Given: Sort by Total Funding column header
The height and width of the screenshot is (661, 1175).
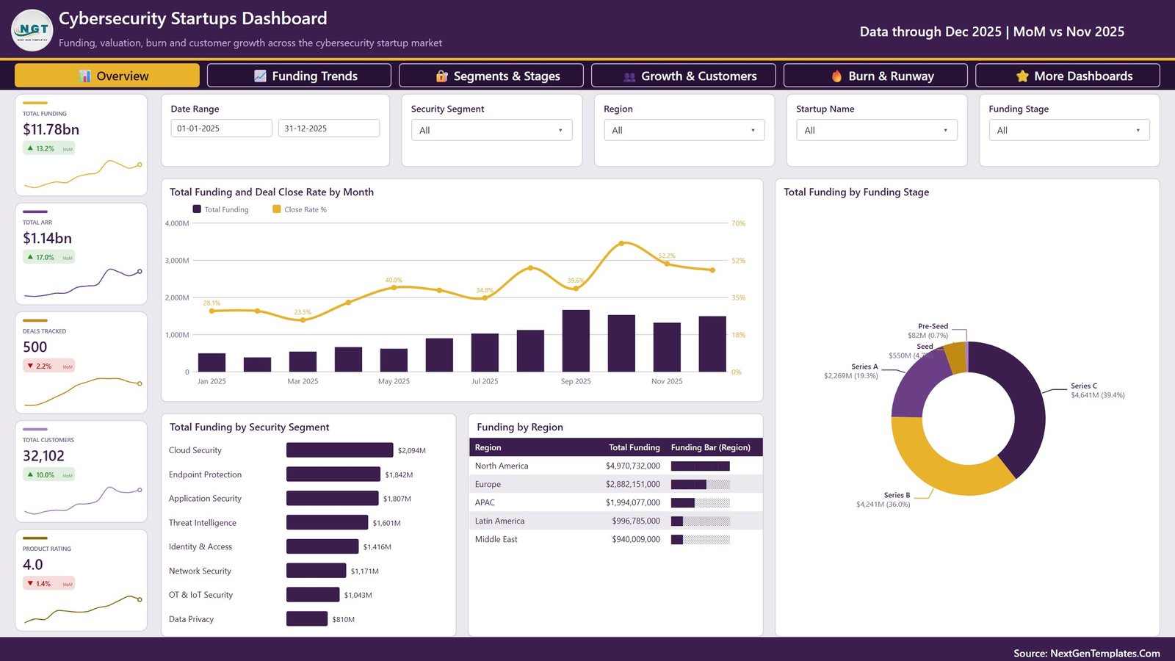Looking at the screenshot, I should point(634,447).
